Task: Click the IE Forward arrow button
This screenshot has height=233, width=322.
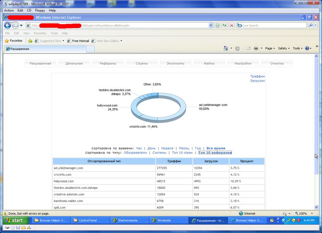Action: click(x=15, y=25)
